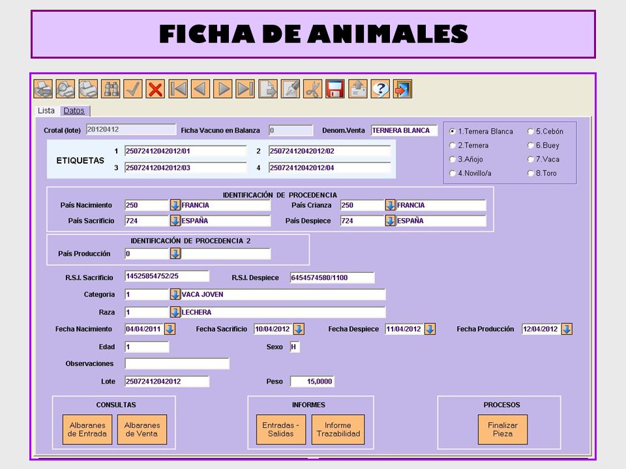Click the first printer icon with arrow

click(x=43, y=89)
